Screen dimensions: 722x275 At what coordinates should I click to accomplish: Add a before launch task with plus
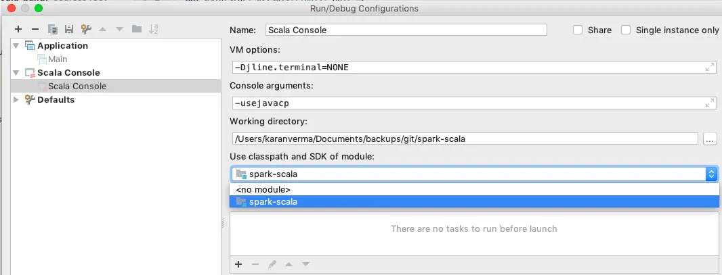238,264
